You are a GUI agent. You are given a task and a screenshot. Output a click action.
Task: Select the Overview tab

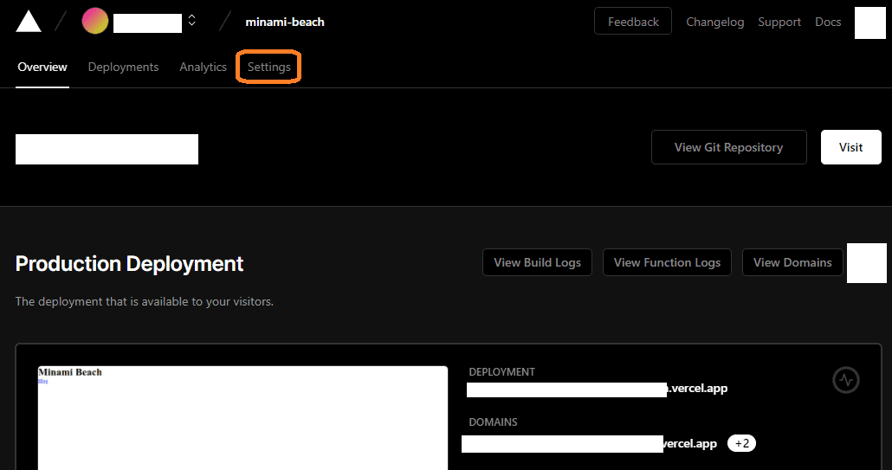tap(42, 67)
